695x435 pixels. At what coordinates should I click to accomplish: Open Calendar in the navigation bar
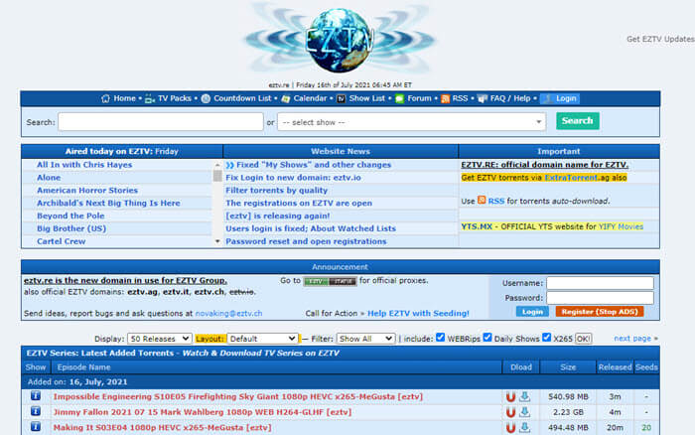coord(310,98)
